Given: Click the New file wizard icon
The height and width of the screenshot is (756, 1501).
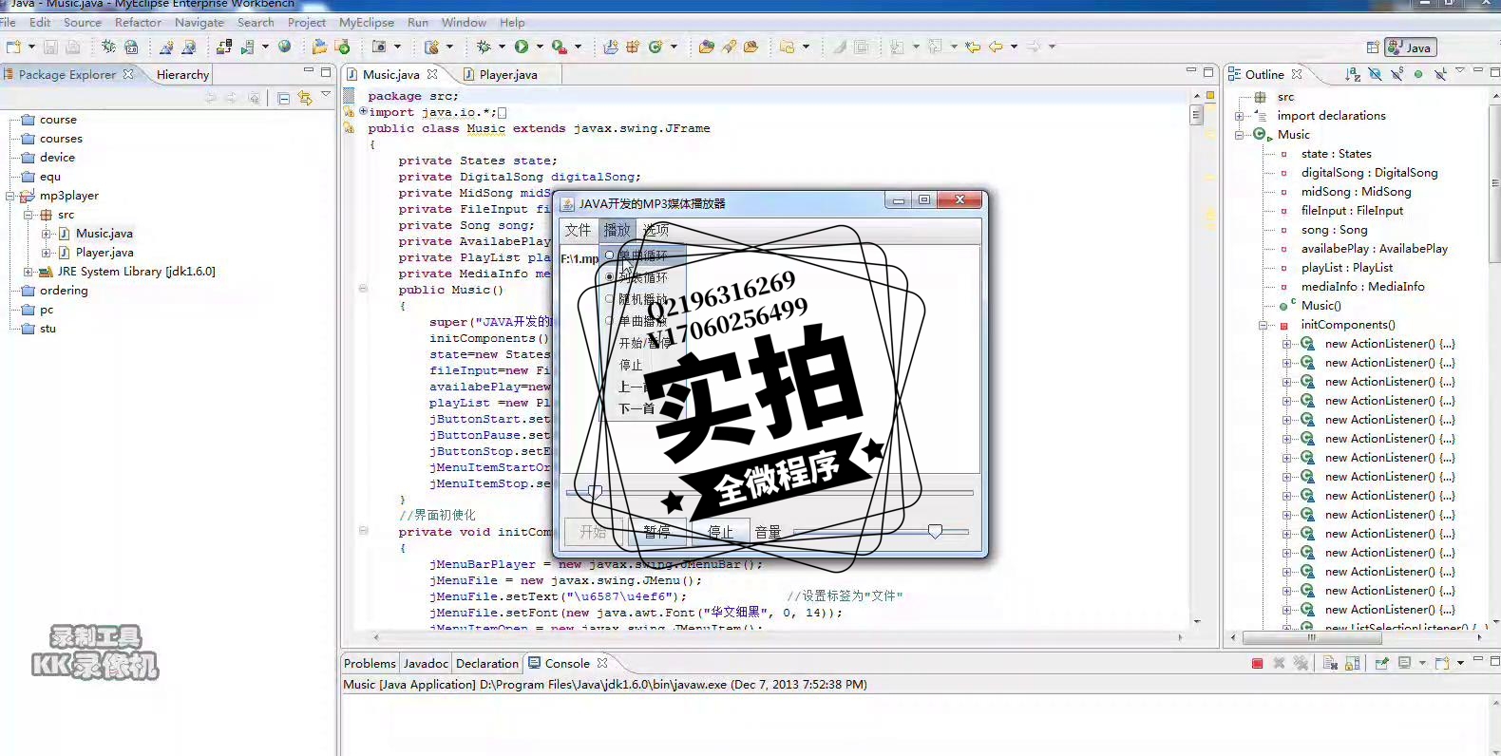Looking at the screenshot, I should coord(13,47).
